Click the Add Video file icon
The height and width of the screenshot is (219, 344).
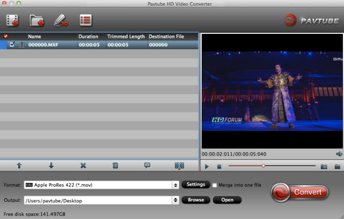point(12,21)
